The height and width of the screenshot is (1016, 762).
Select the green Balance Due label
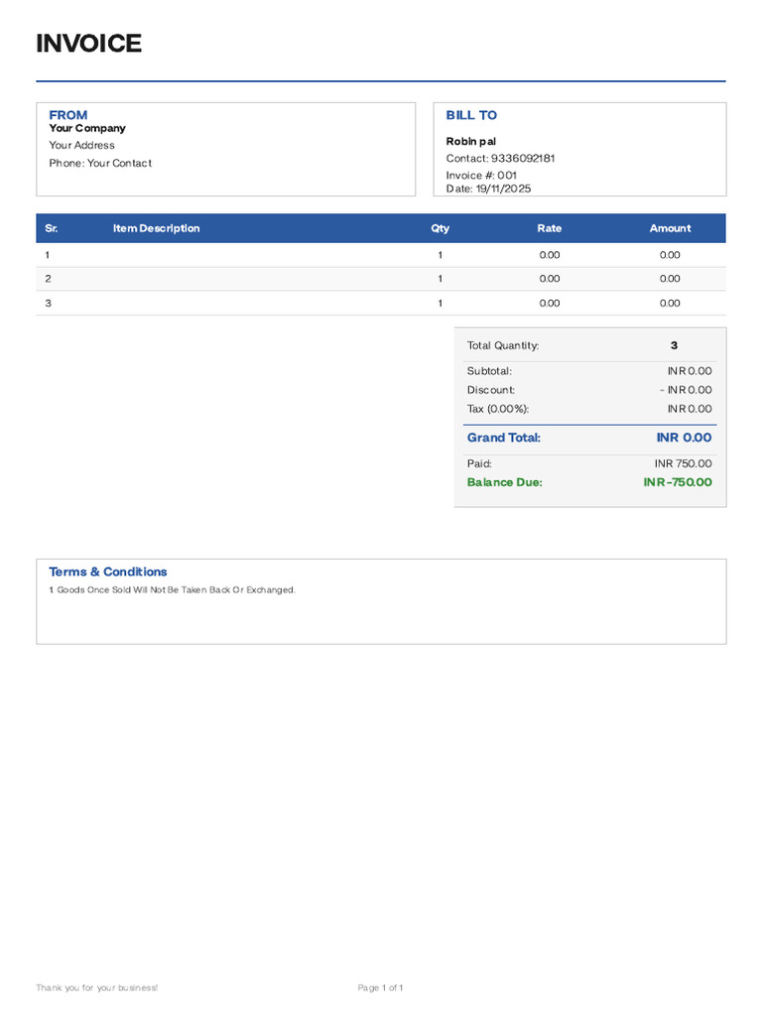[x=505, y=482]
